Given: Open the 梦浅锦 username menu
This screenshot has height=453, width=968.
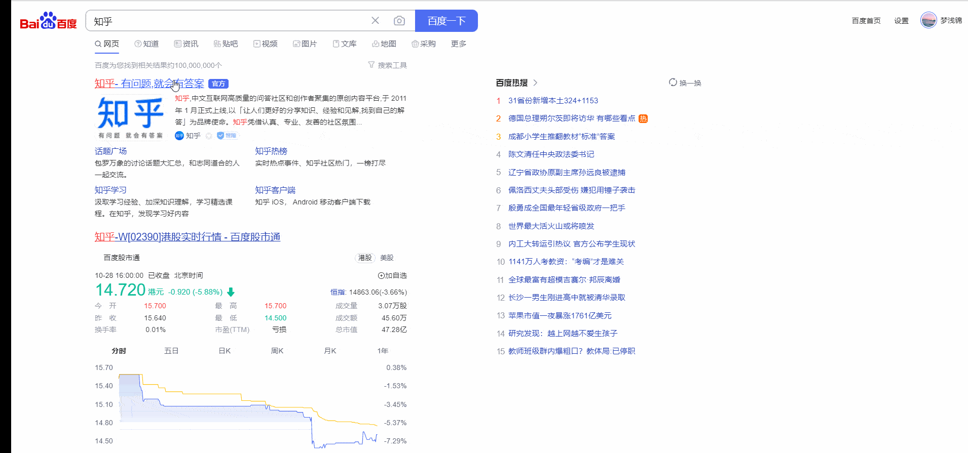Looking at the screenshot, I should pyautogui.click(x=951, y=20).
